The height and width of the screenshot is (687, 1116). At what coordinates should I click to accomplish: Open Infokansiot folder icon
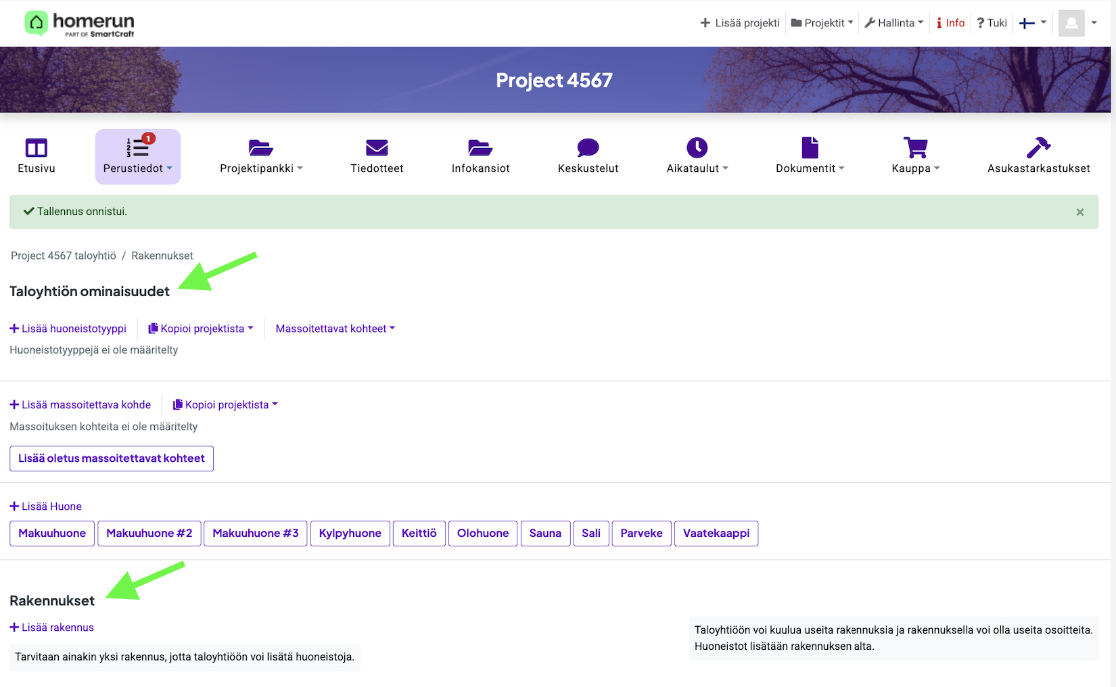480,148
